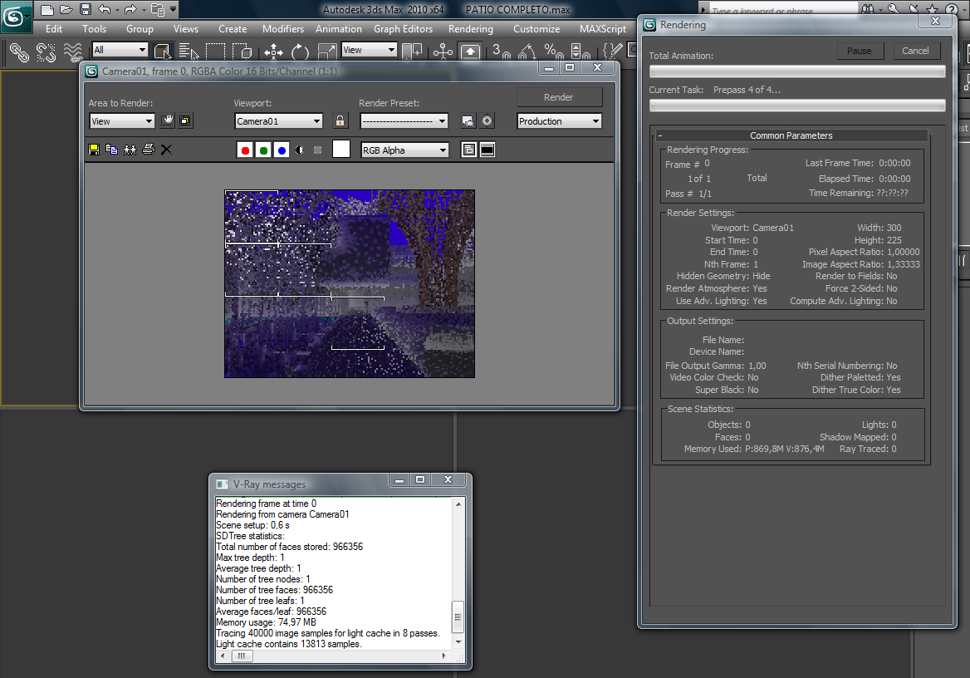
Task: Open the Quick Access Toolbar customize arrow
Action: (174, 10)
